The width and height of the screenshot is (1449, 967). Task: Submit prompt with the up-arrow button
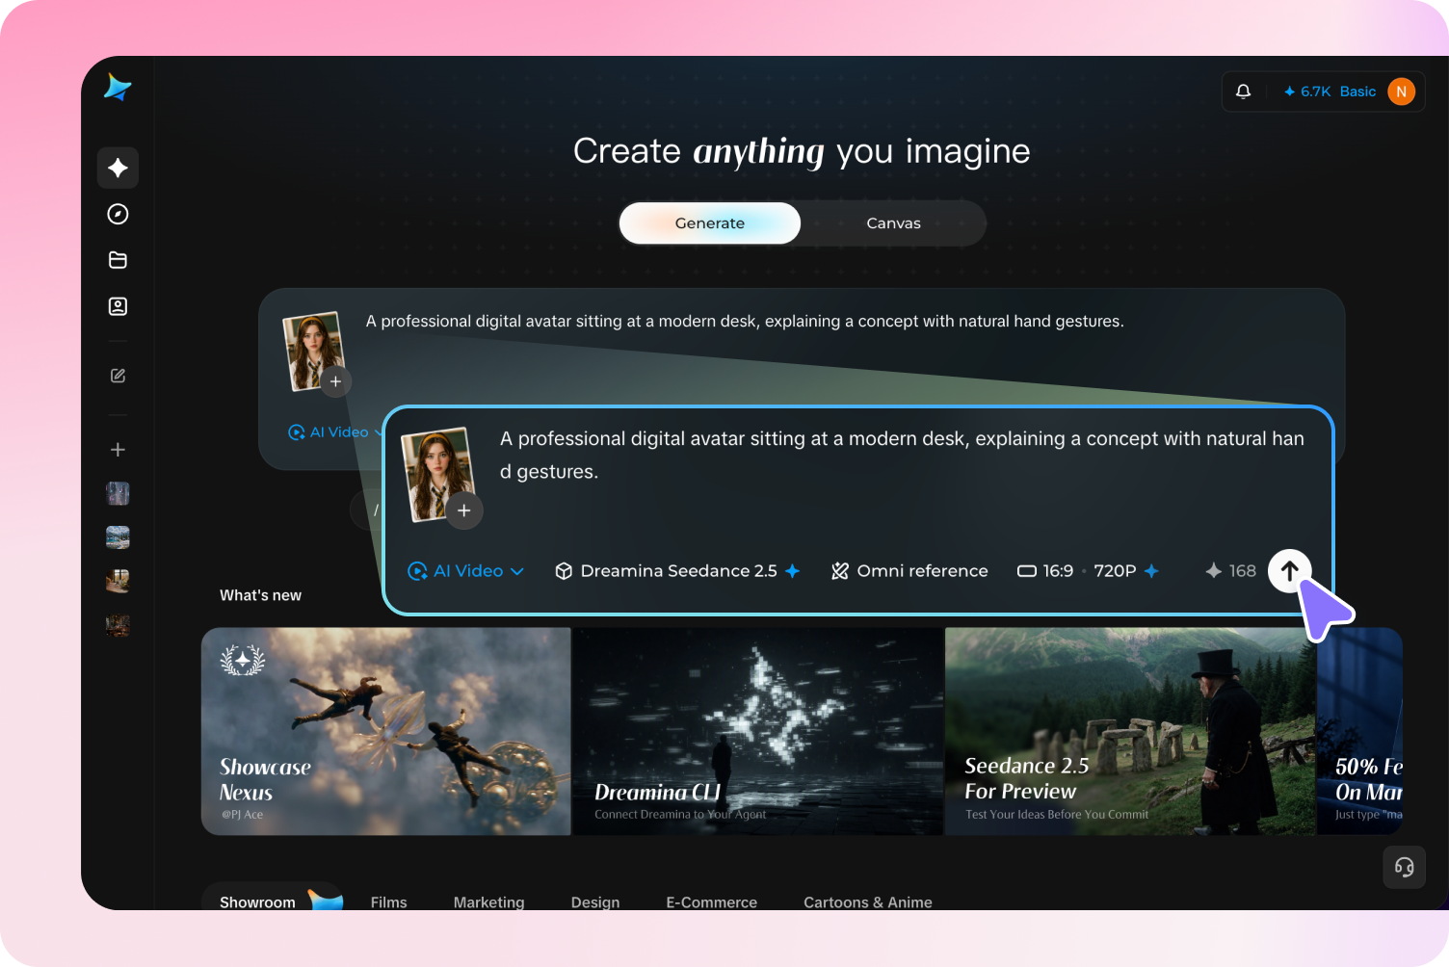(1290, 571)
